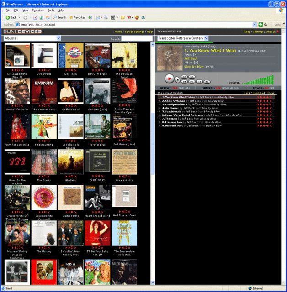287x292 pixels.
Task: Set Repeat to ALL
Action: click(188, 88)
